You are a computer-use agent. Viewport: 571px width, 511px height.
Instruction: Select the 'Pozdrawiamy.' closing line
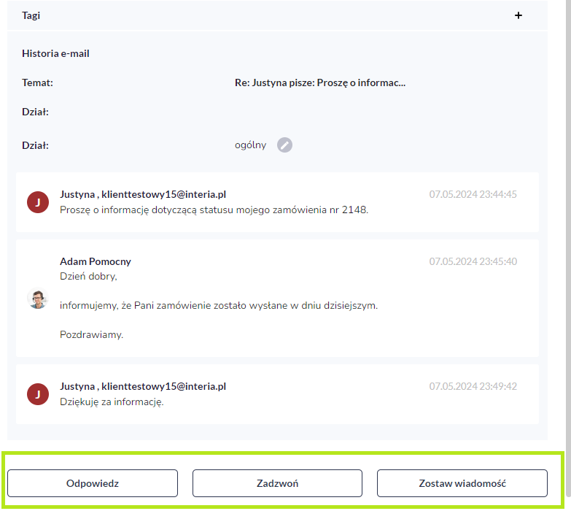click(91, 334)
